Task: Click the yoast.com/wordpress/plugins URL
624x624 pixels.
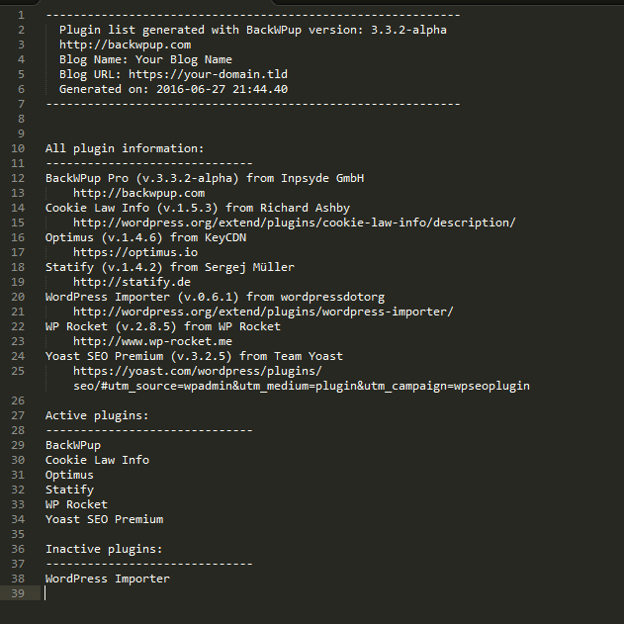Action: (302, 379)
